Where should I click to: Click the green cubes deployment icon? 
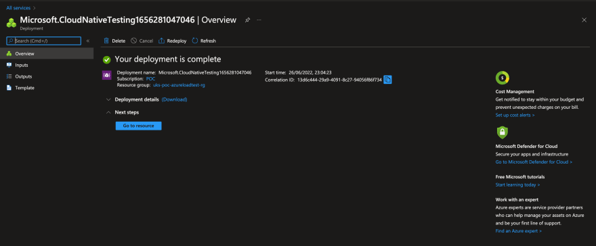(x=12, y=23)
